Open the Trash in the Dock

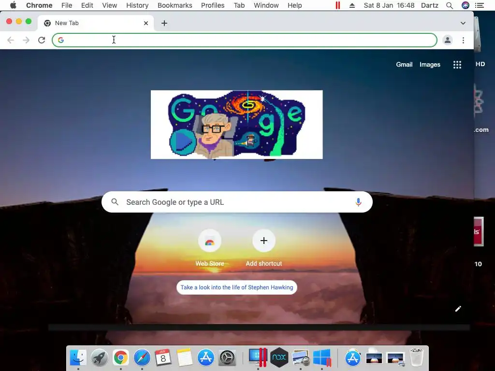[417, 357]
